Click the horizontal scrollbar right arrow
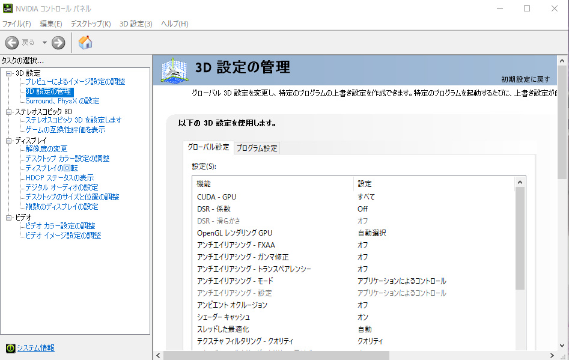The width and height of the screenshot is (569, 360). click(552, 355)
